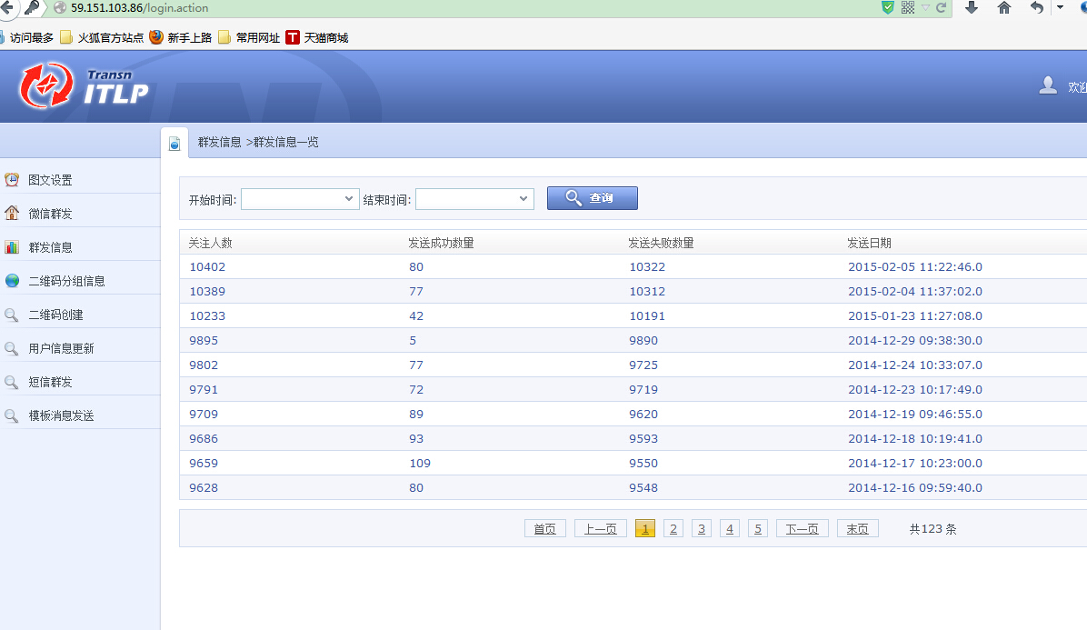Open the dropdown arrow beside undo icon

point(1060,7)
